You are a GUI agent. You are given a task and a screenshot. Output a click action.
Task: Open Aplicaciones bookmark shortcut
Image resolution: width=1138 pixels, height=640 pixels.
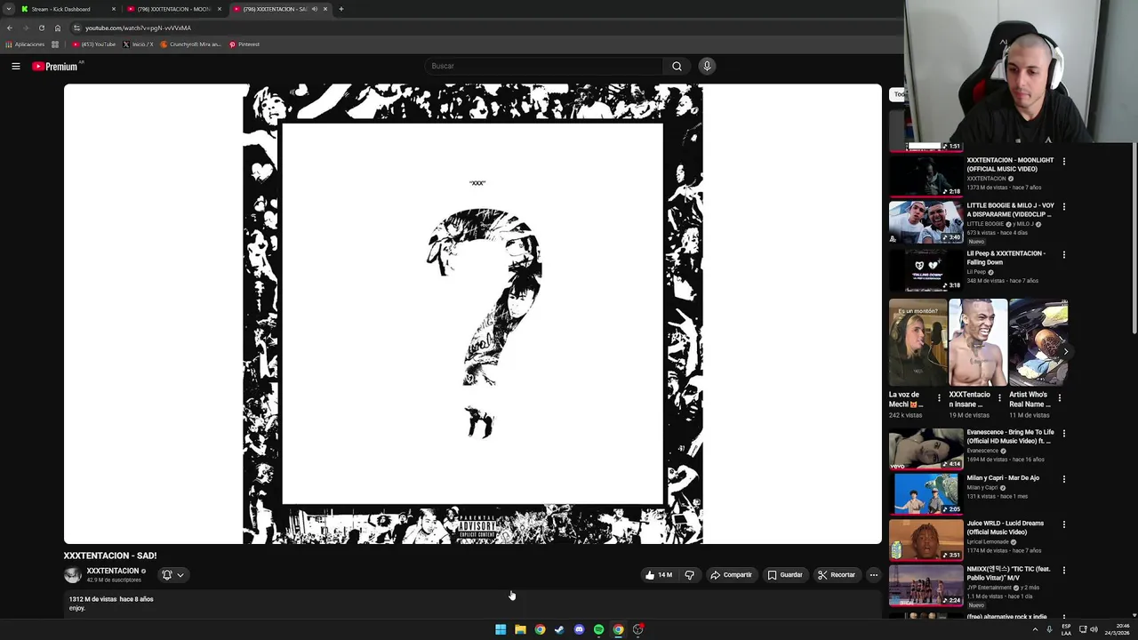coord(25,44)
